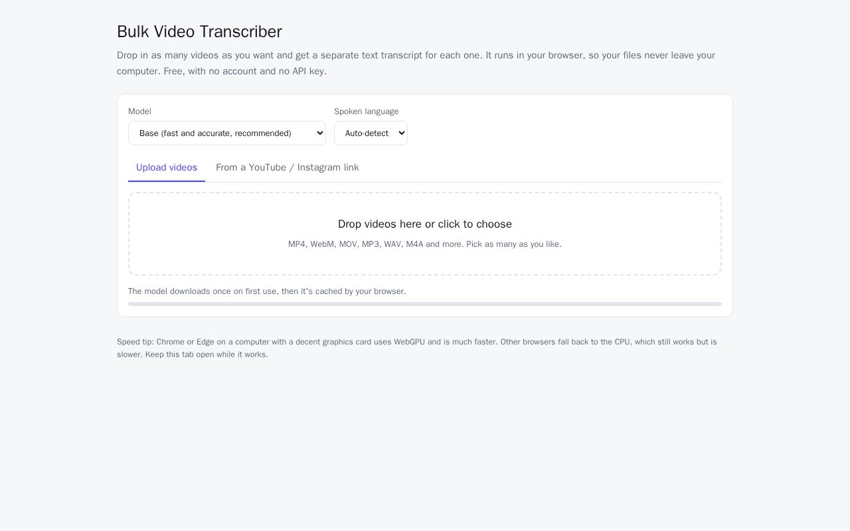Click the 'Speed tip: Chrome or Edge' paragraph
The width and height of the screenshot is (850, 531).
pos(417,348)
